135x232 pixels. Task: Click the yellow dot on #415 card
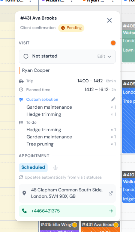click(75, 225)
